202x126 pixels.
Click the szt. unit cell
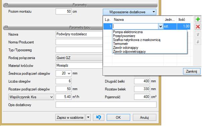point(170,26)
